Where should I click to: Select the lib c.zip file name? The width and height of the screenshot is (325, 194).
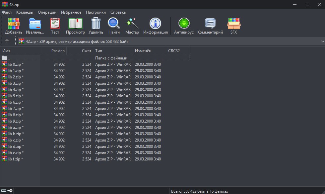16,140
